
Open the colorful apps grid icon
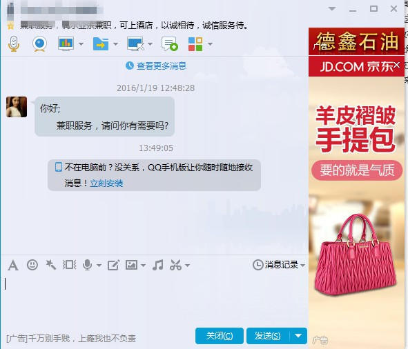(x=195, y=44)
